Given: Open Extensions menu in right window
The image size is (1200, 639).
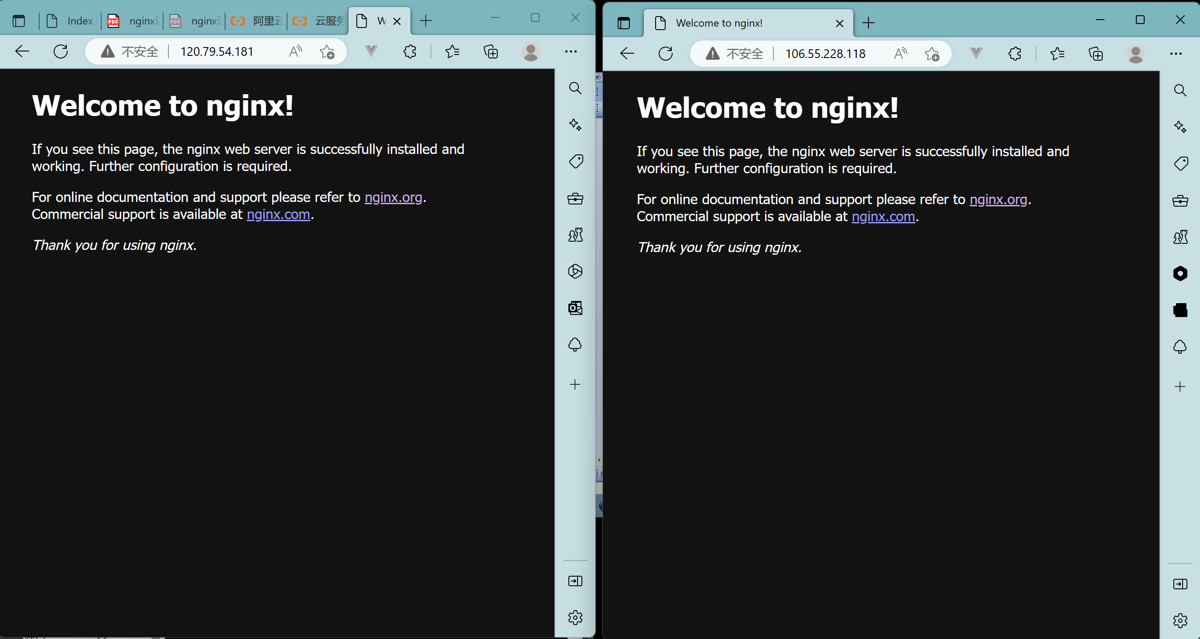Looking at the screenshot, I should coord(1015,54).
